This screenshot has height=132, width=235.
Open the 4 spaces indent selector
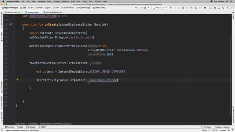(x=223, y=131)
